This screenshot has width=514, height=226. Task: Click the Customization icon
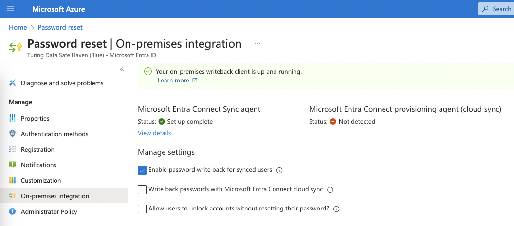point(13,180)
